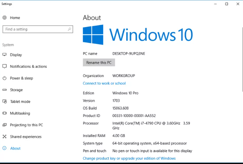Maximize the Settings window
243x164 pixels.
click(227, 4)
